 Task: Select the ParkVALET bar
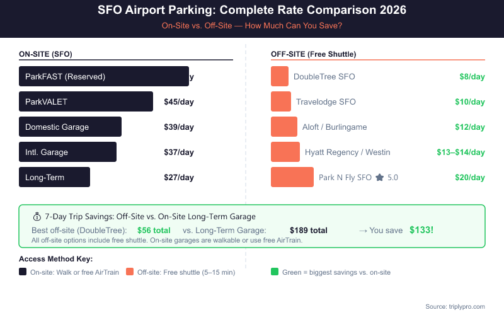(x=86, y=101)
